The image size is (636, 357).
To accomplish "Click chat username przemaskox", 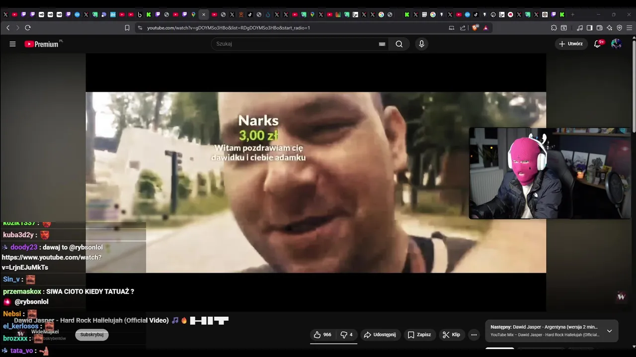I will 22,292.
